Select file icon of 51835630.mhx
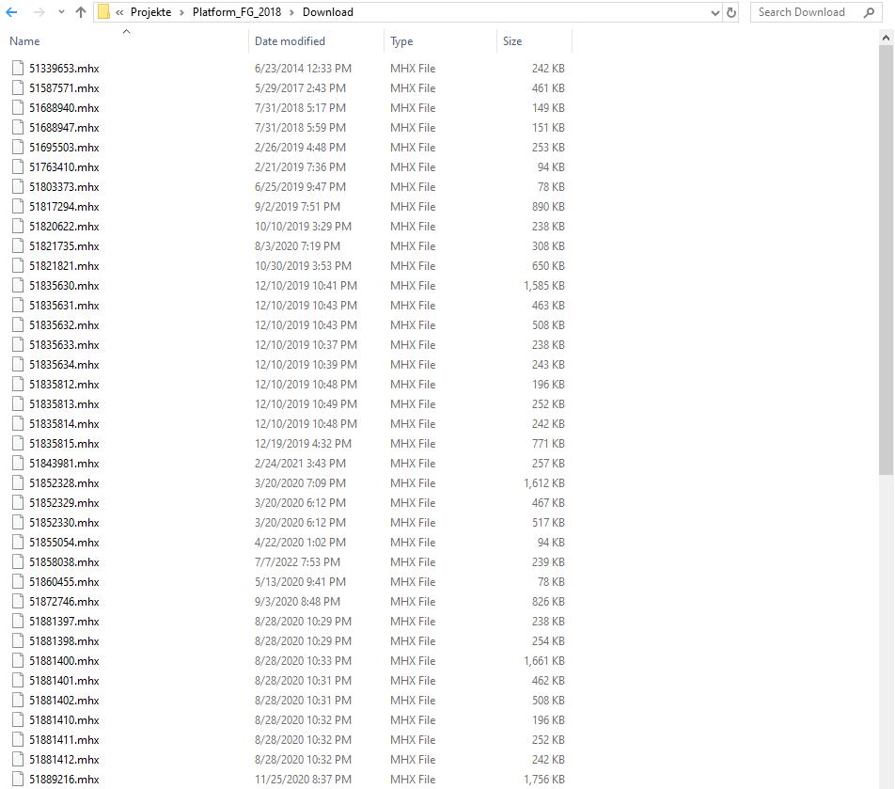 (18, 286)
